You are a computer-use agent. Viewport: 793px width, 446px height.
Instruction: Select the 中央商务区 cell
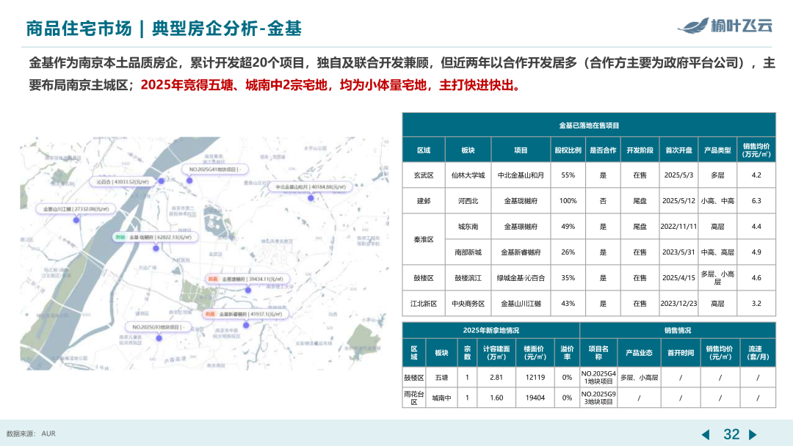coord(468,304)
